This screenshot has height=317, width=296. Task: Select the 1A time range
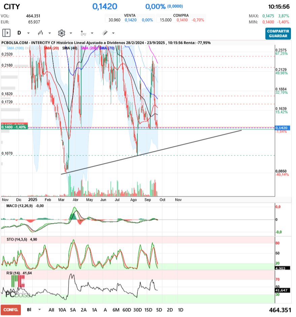click(x=94, y=310)
